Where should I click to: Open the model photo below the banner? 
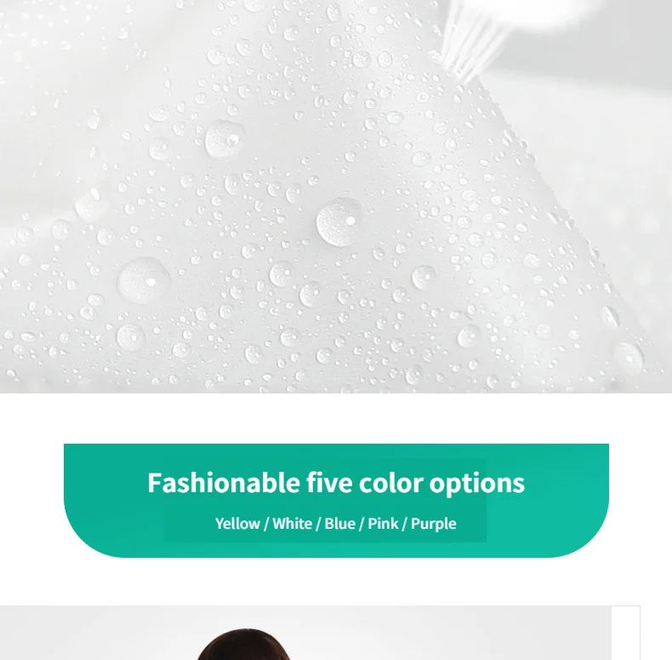coord(305,633)
